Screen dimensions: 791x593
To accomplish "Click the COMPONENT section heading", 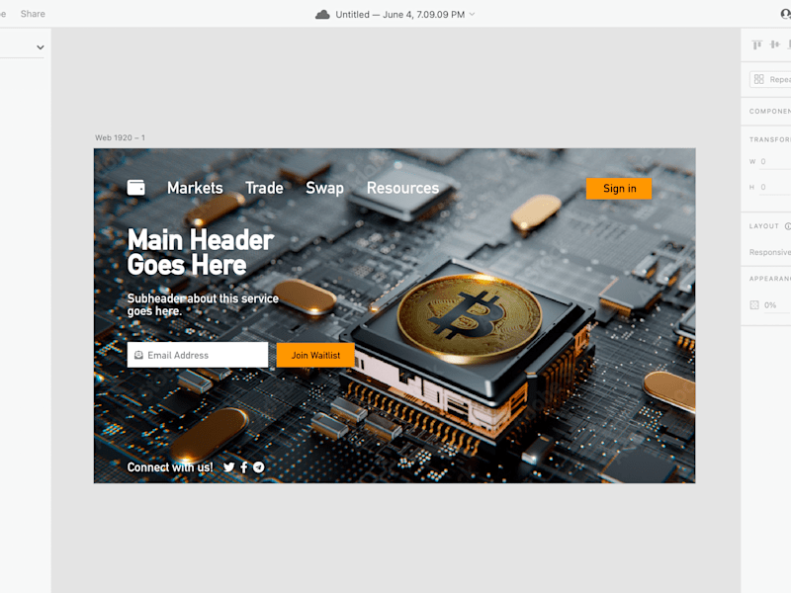I will (770, 112).
